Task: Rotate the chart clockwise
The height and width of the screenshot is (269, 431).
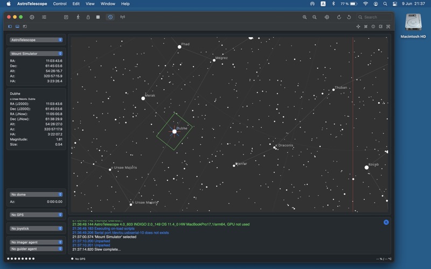Action: click(x=339, y=17)
